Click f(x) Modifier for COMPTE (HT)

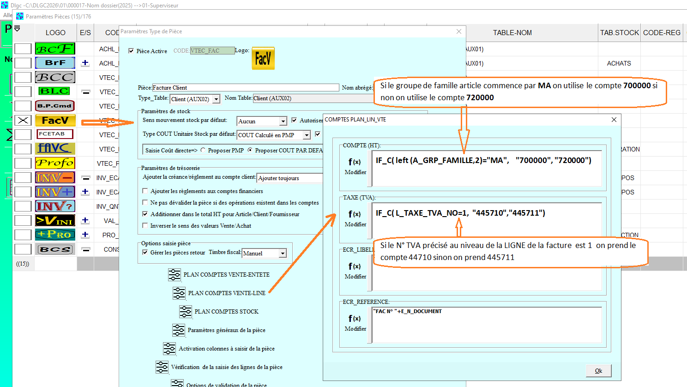coord(355,166)
